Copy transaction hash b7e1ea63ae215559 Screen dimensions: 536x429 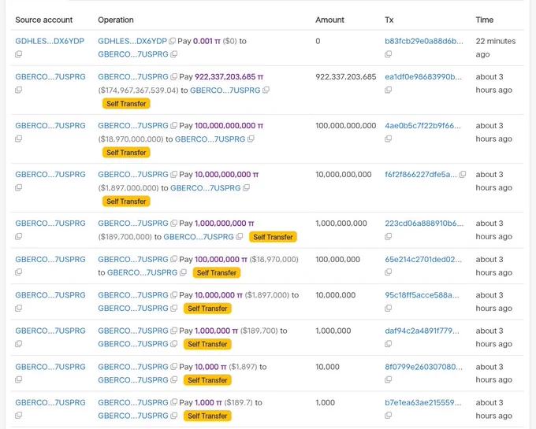[388, 416]
